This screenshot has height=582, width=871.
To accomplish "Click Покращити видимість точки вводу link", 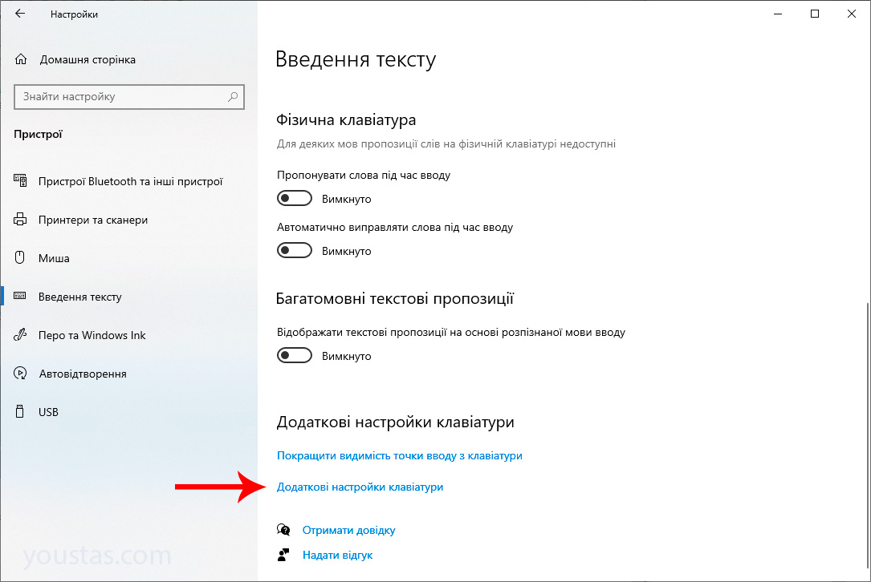I will (400, 455).
